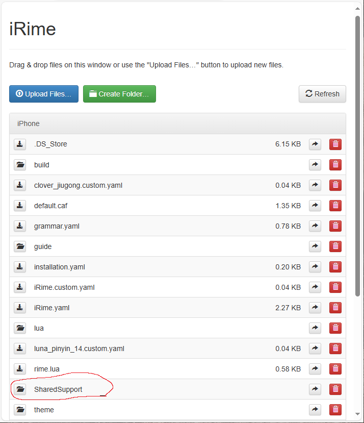Click the 2.27 KB size value
Viewport: 364px width, 423px height.
(288, 308)
